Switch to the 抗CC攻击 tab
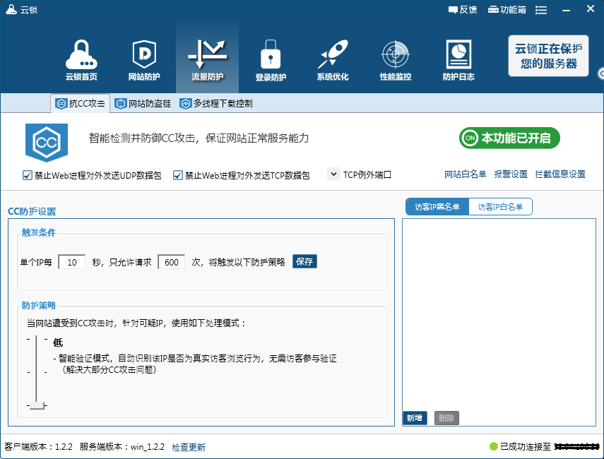604x459 pixels. pyautogui.click(x=80, y=104)
